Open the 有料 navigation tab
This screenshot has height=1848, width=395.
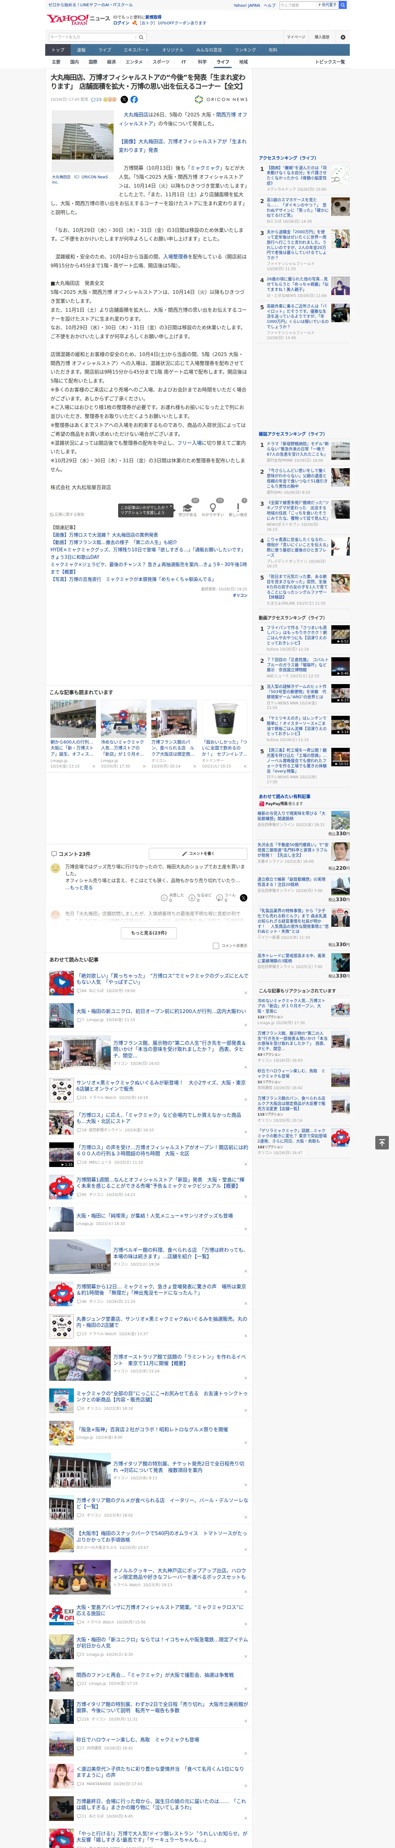(x=273, y=50)
